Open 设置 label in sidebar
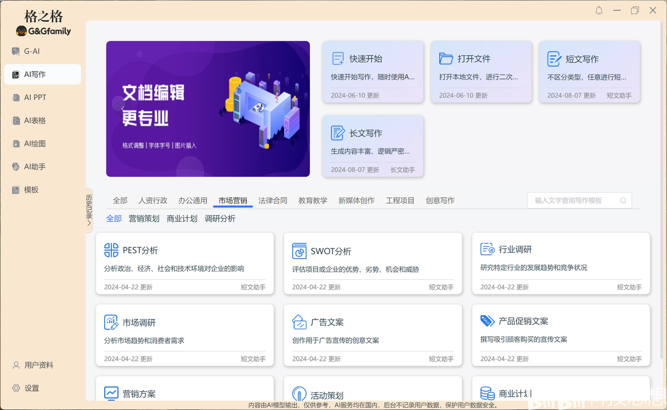 coord(31,388)
